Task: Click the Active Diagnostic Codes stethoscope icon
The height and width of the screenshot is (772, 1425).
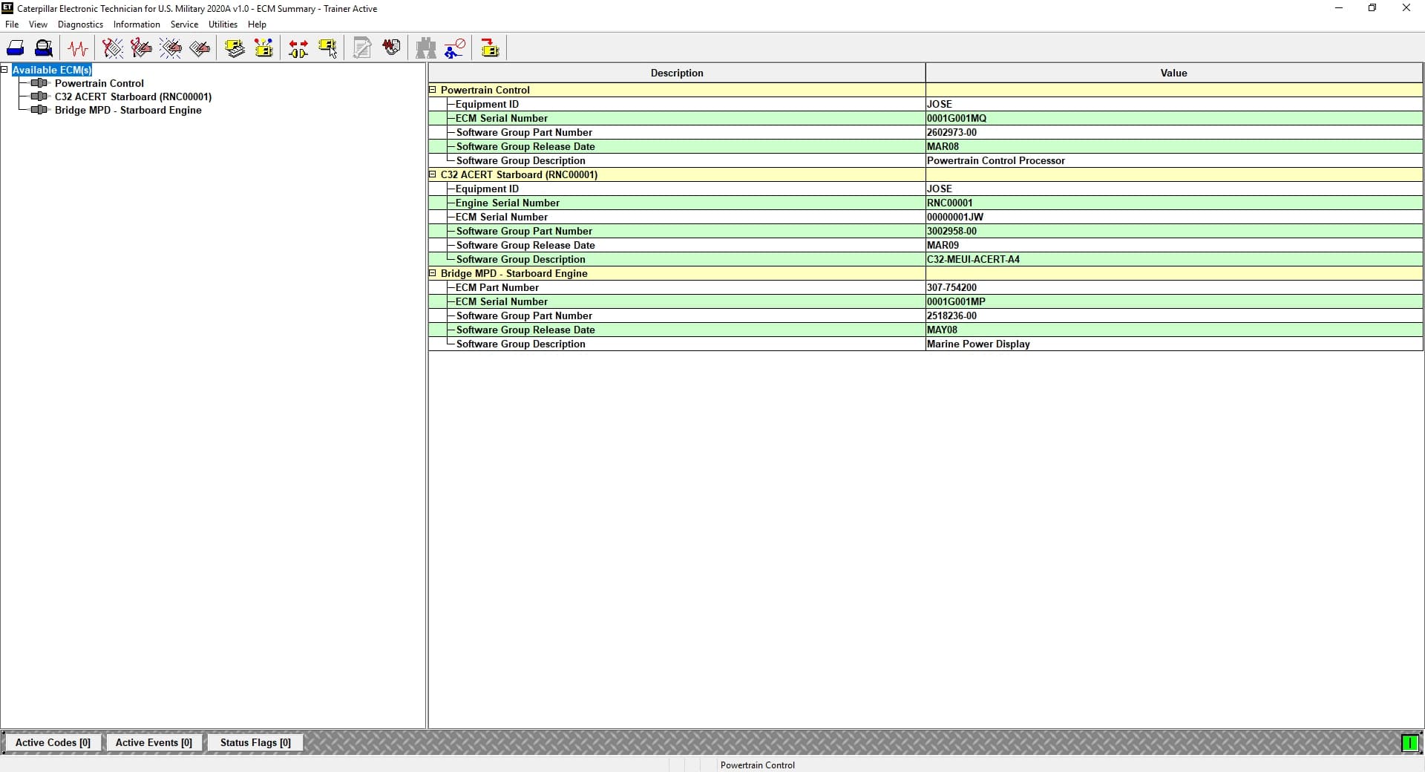Action: coord(113,49)
